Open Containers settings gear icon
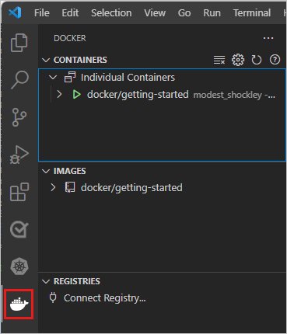Screen dimensions: 287x334 point(238,60)
